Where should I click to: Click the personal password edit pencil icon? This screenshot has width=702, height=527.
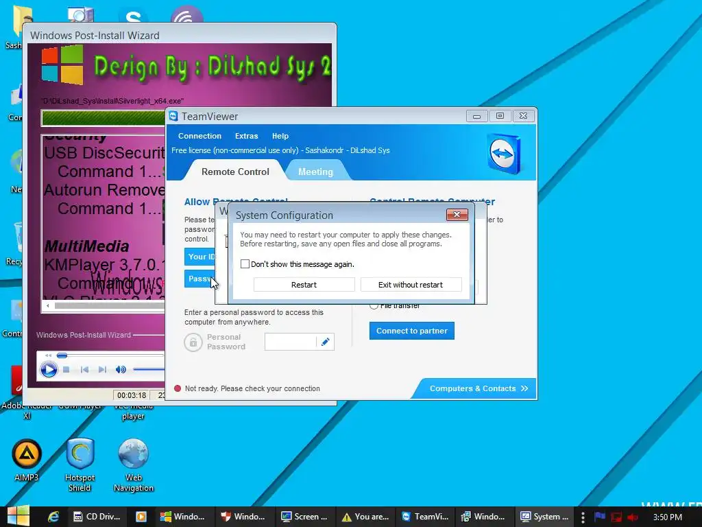tap(326, 342)
